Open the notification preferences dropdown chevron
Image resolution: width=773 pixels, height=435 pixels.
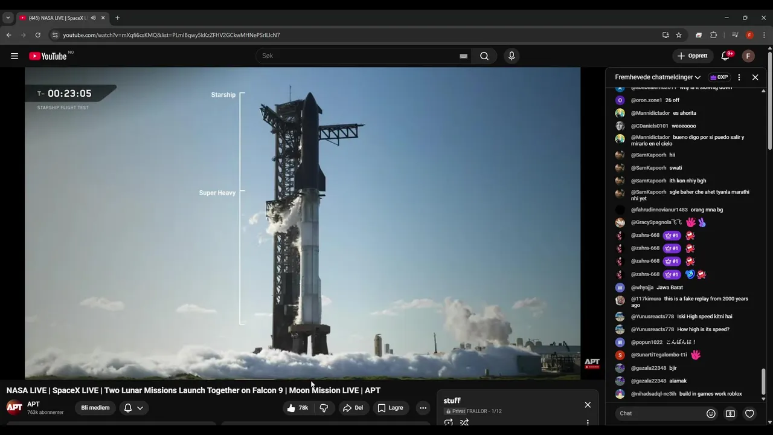(140, 408)
